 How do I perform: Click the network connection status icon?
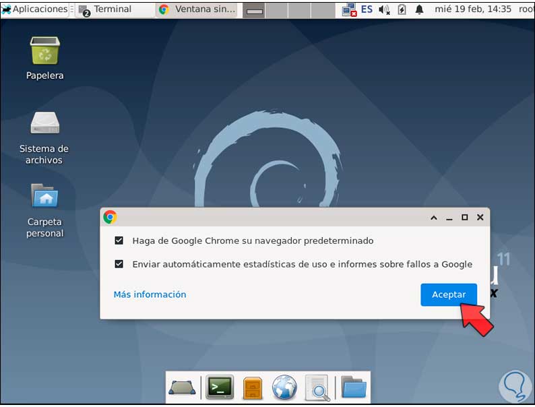(x=349, y=10)
